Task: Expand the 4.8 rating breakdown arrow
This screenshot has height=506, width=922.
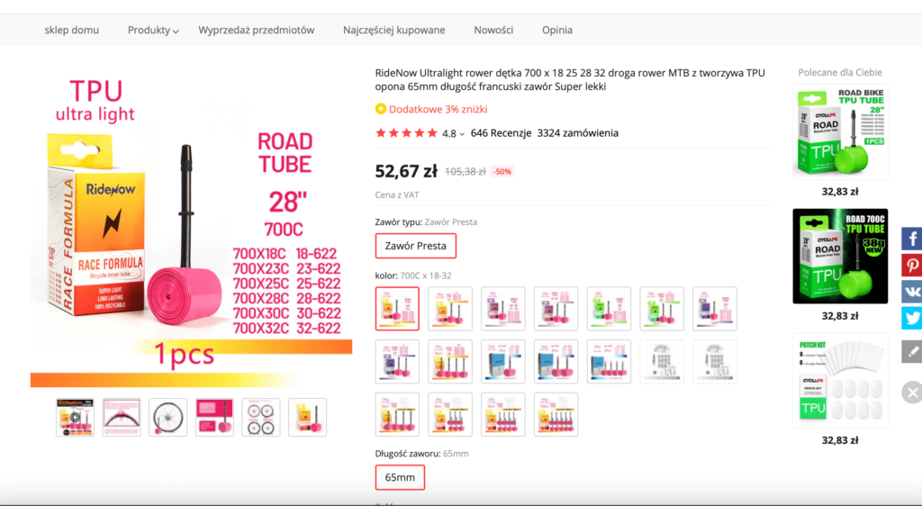Action: (462, 134)
